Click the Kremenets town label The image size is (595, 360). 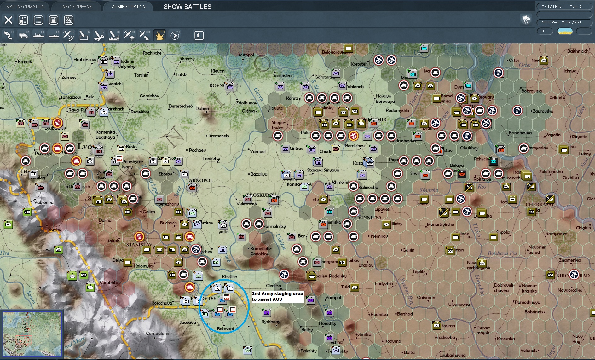click(x=218, y=136)
